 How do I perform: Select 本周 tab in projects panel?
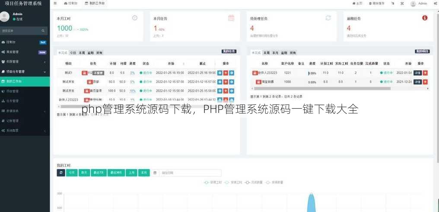coord(267,53)
